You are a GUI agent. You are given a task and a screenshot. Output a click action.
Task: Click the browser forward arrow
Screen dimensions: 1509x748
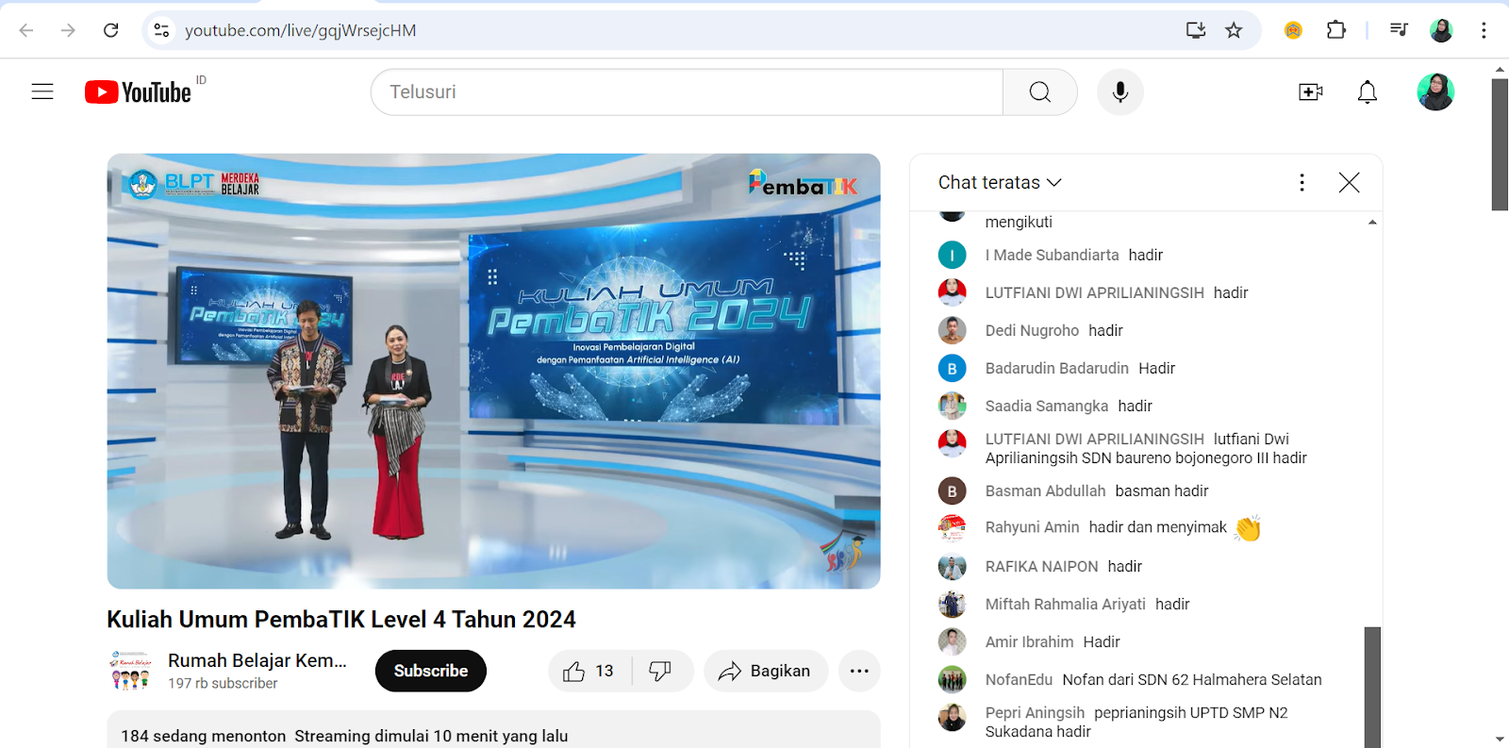pos(68,30)
